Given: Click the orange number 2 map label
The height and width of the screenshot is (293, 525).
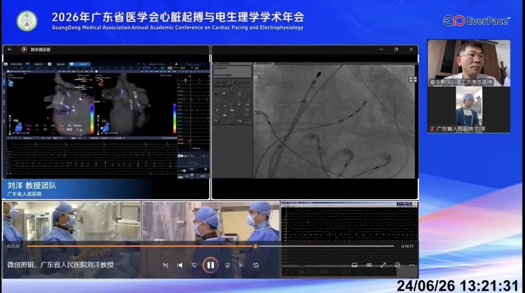Looking at the screenshot, I should [101, 82].
